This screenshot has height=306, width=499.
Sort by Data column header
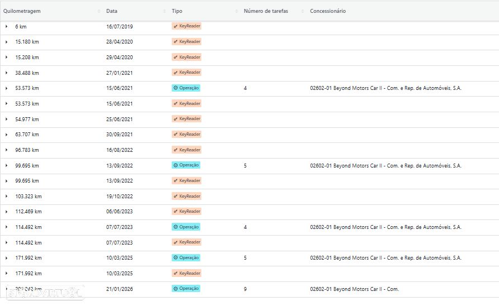click(x=112, y=11)
